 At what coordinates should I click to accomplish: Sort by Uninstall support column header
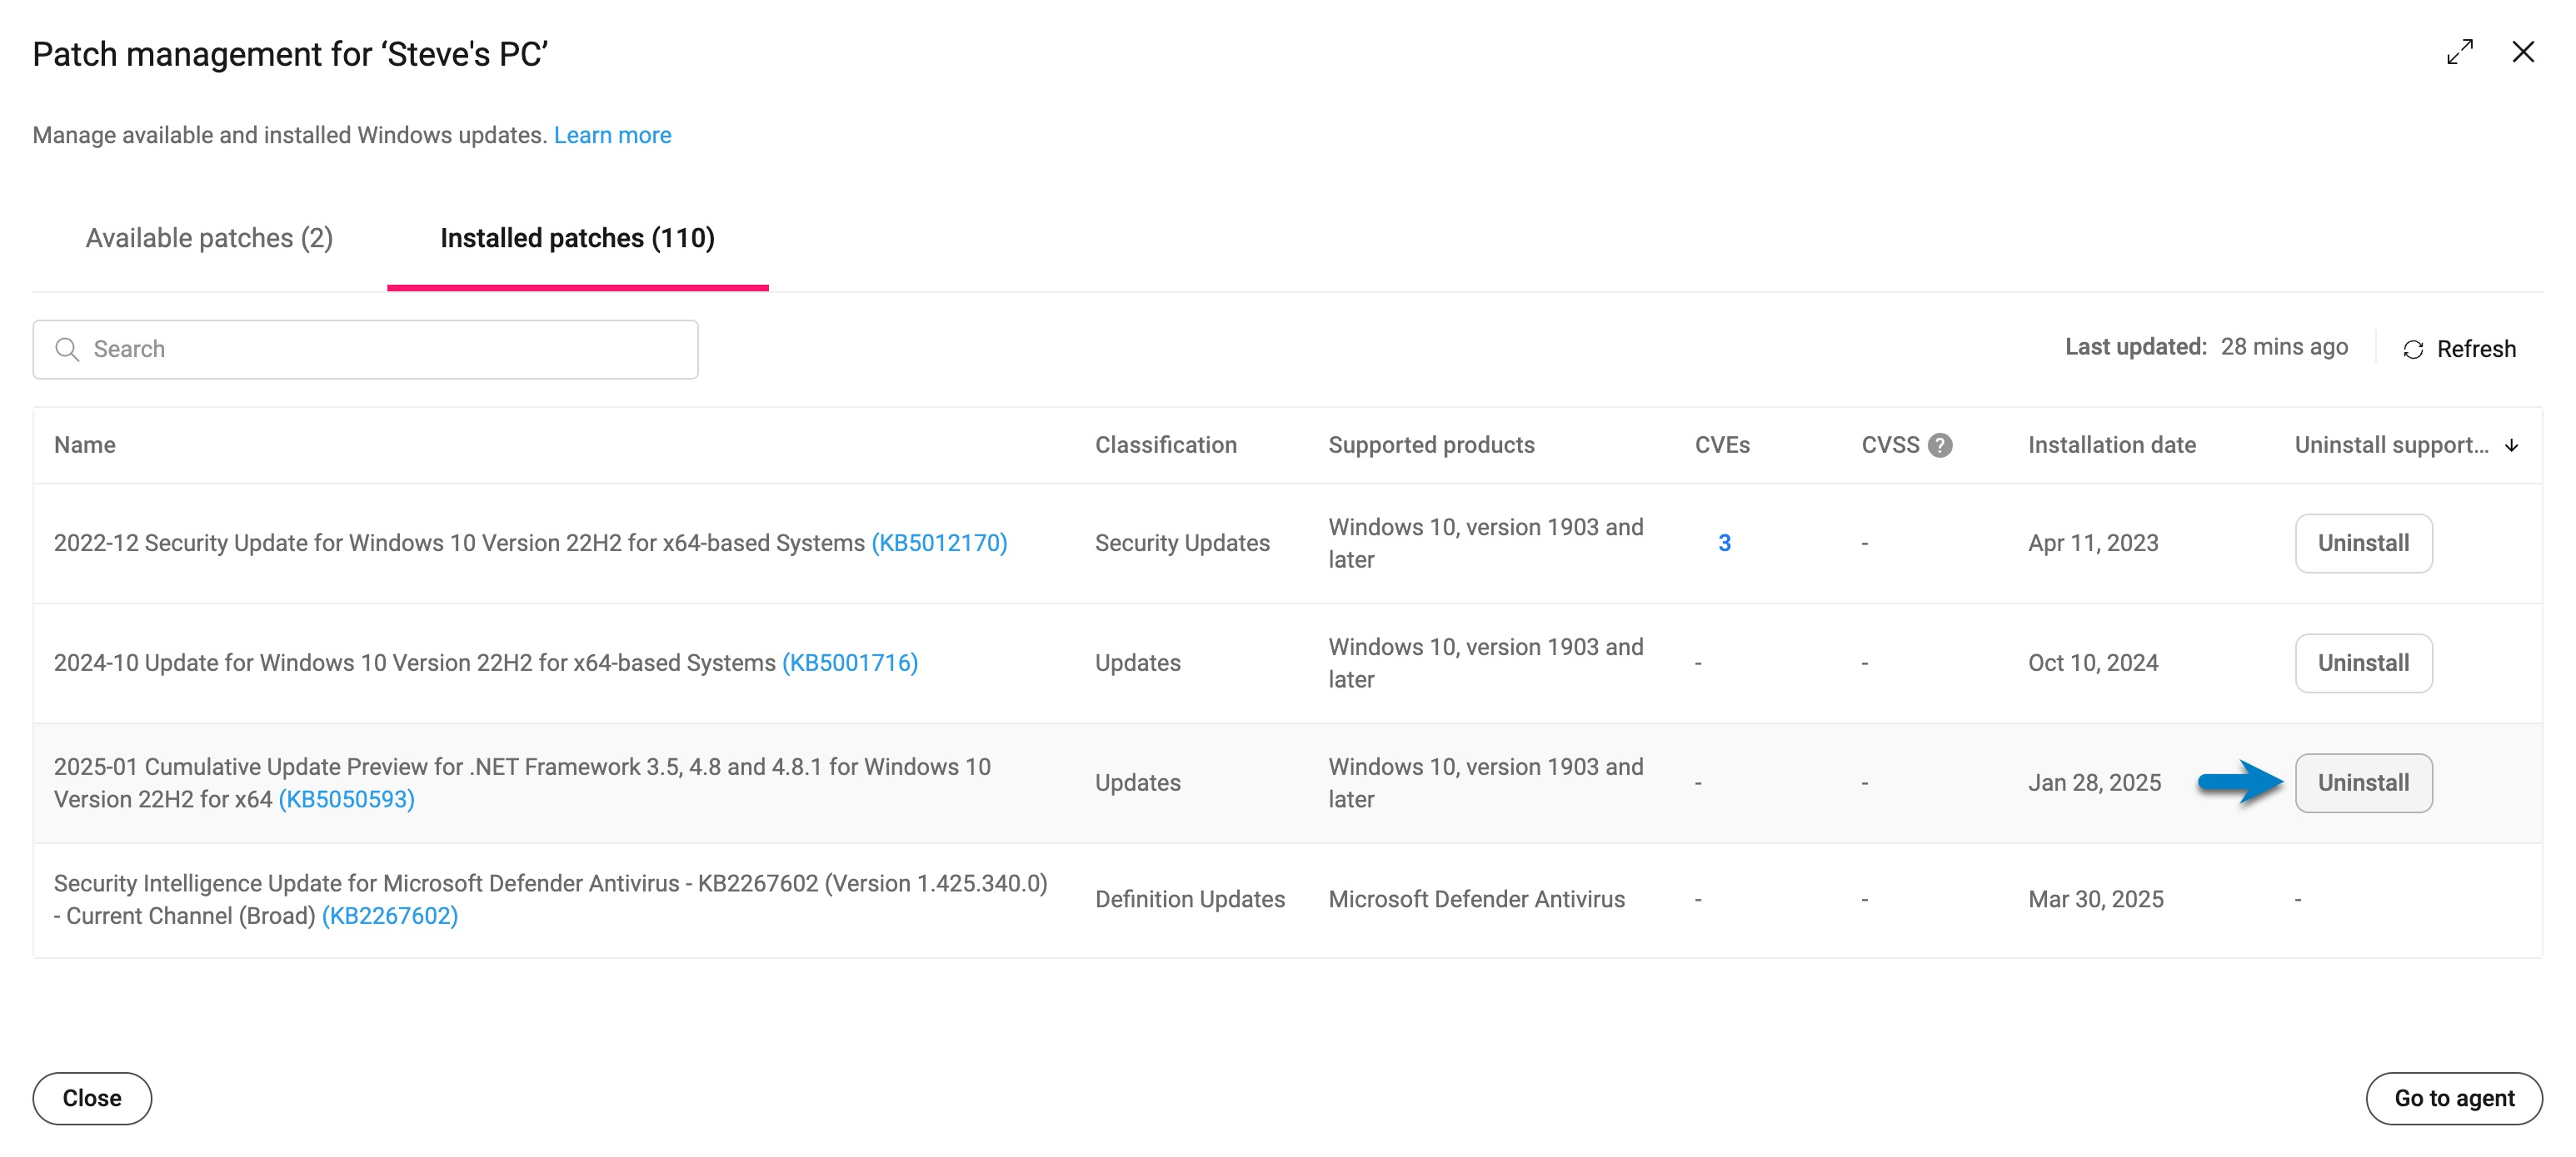pyautogui.click(x=2390, y=444)
